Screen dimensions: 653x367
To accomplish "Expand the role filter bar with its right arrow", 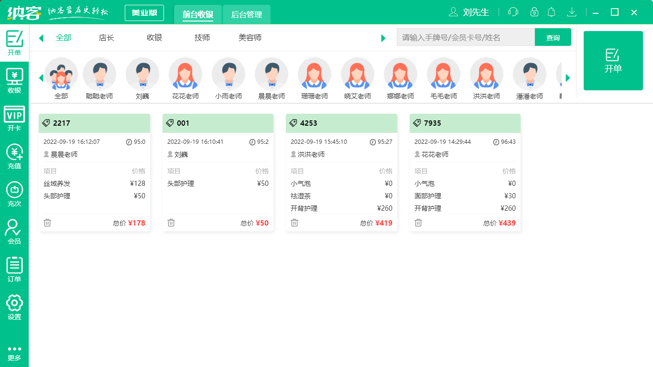I will [383, 38].
